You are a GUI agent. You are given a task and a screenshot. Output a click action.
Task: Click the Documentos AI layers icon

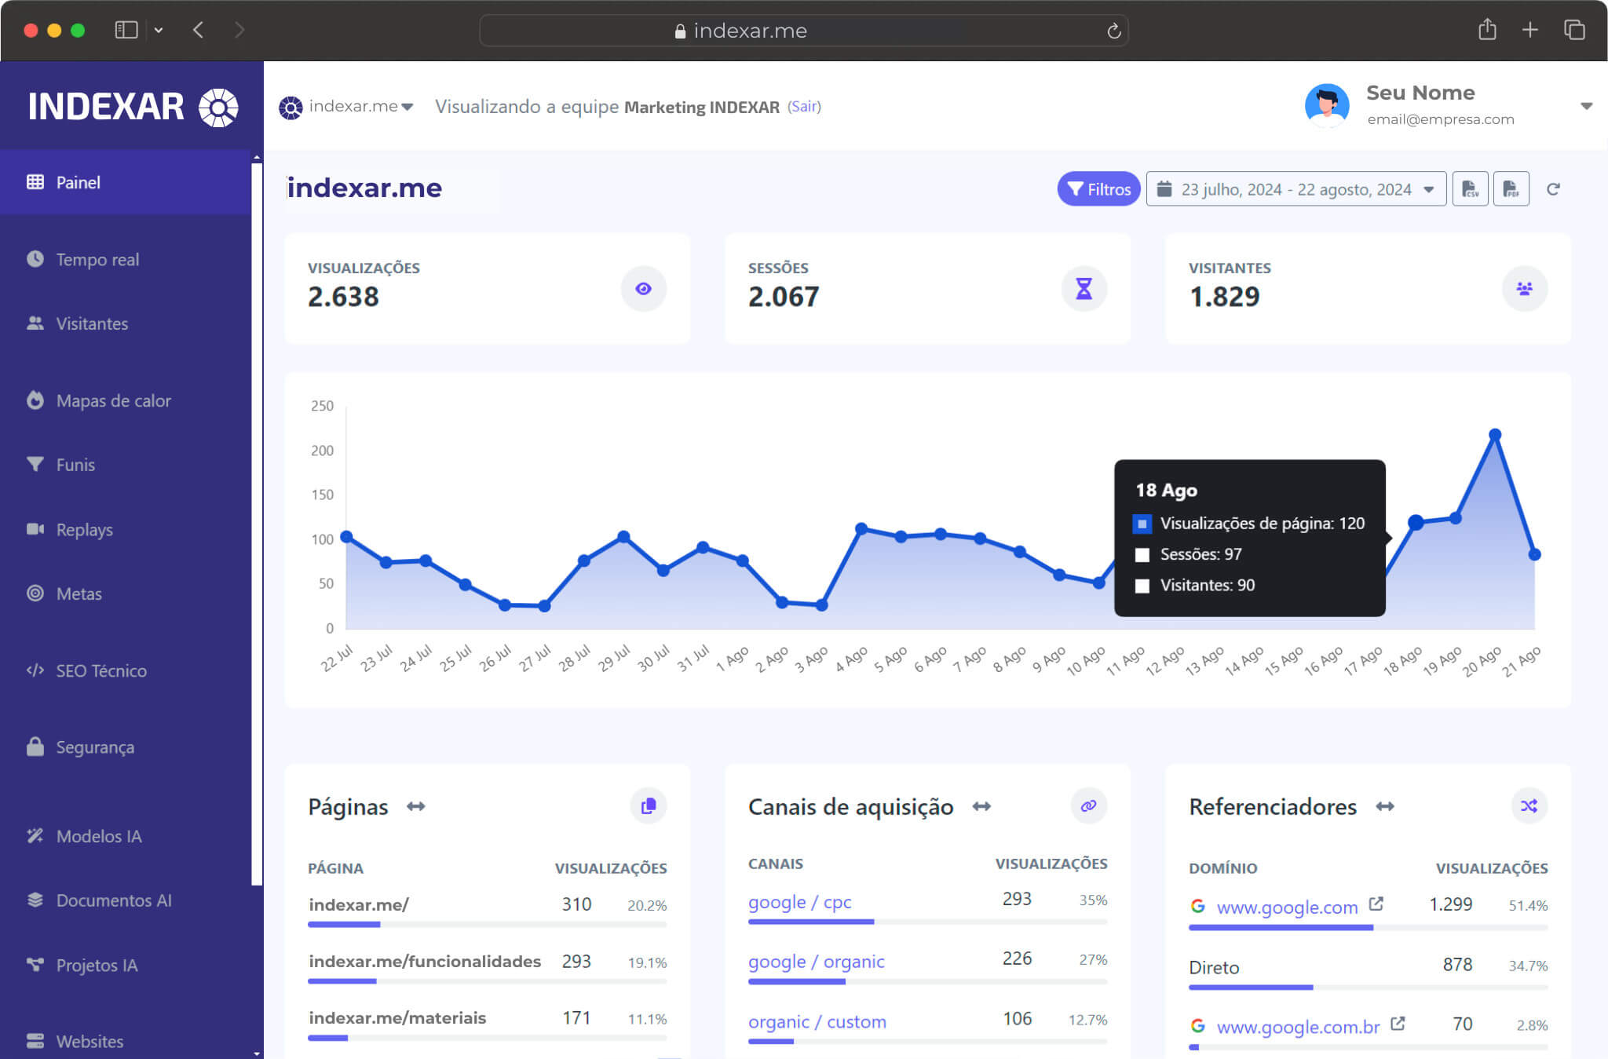click(x=35, y=900)
